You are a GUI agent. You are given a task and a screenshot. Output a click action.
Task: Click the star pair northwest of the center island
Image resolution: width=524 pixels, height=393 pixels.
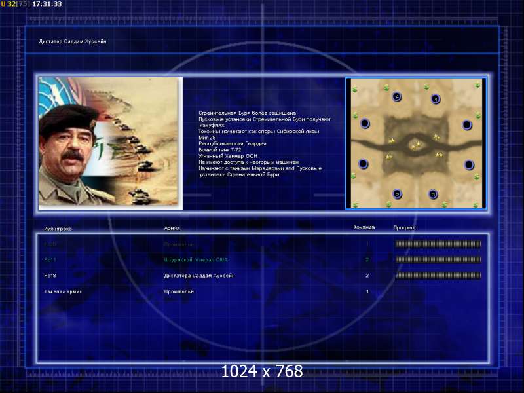(x=391, y=141)
